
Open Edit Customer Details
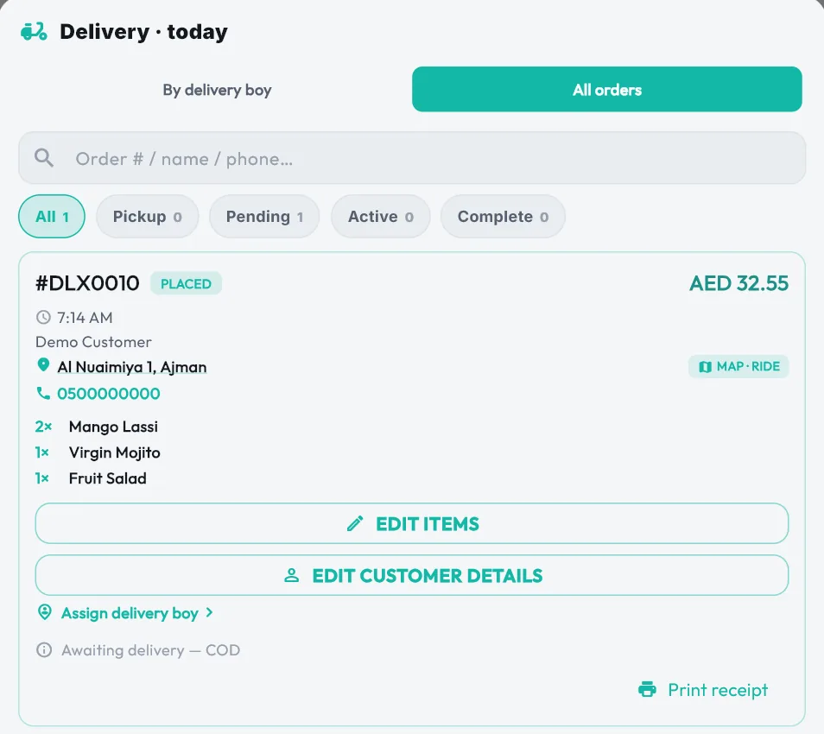(412, 575)
